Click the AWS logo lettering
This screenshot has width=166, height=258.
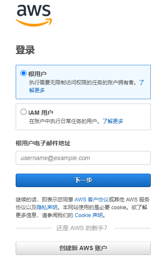click(x=34, y=10)
